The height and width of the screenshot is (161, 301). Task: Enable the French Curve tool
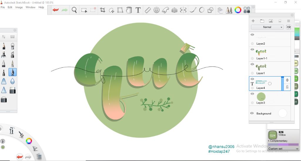(x=165, y=10)
